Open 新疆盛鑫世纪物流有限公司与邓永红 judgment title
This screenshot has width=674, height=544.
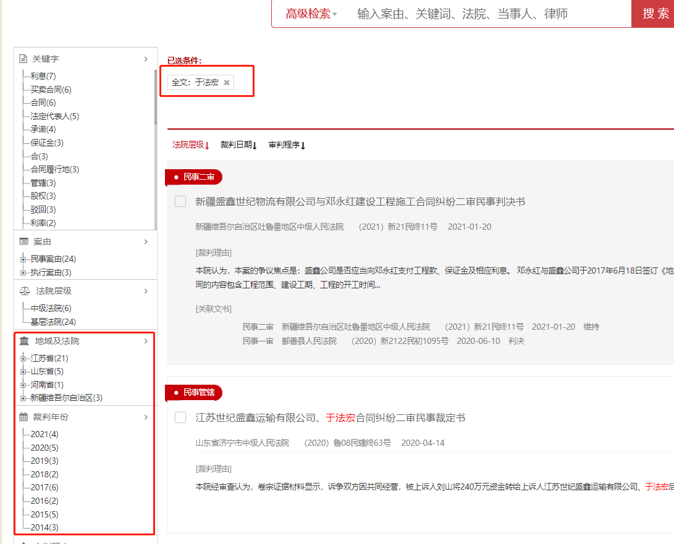(x=360, y=201)
